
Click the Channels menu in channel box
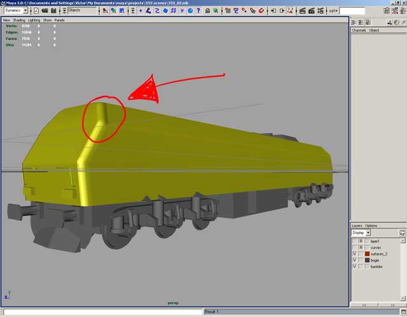tap(359, 30)
